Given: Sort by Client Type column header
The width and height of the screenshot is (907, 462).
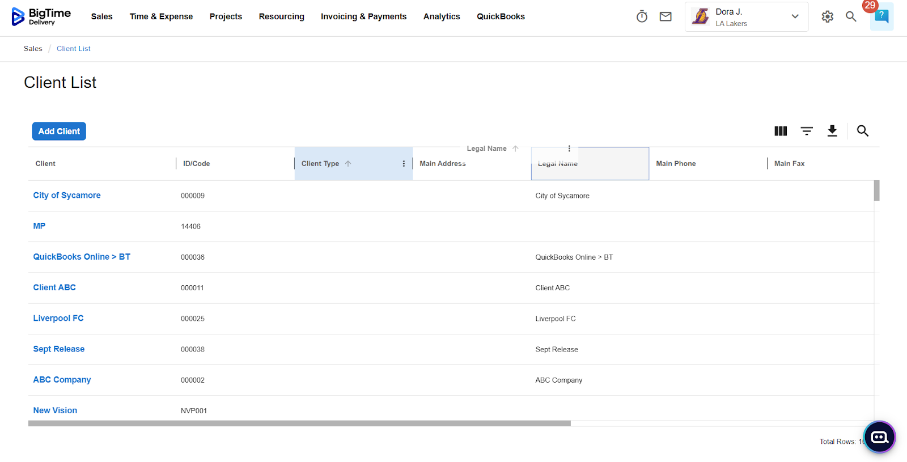Looking at the screenshot, I should coord(320,164).
